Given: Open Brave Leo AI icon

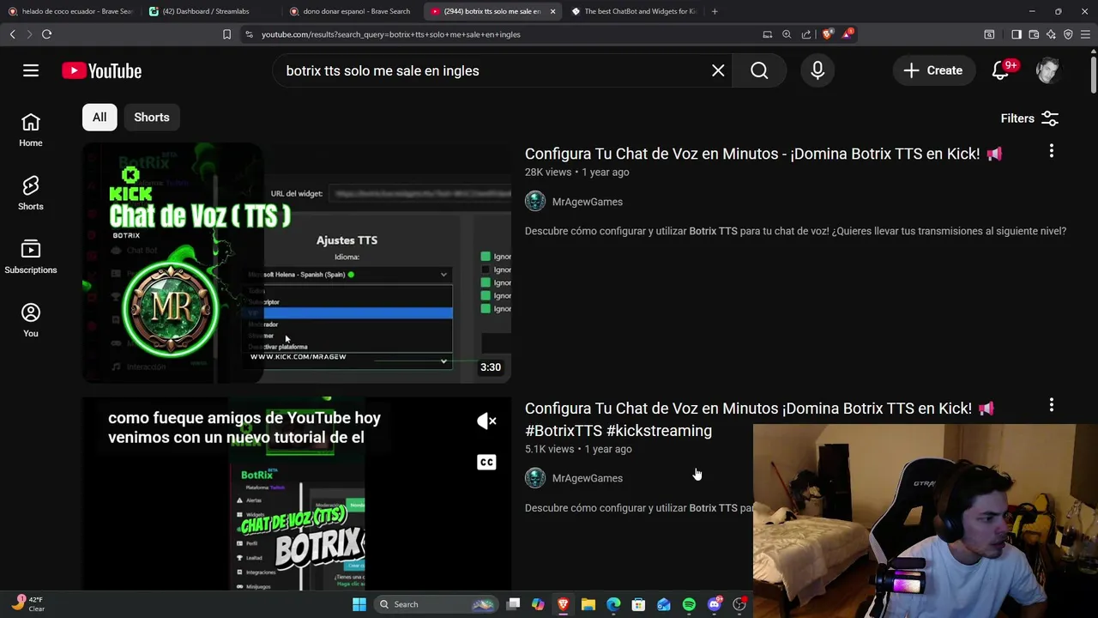Looking at the screenshot, I should 1051,34.
